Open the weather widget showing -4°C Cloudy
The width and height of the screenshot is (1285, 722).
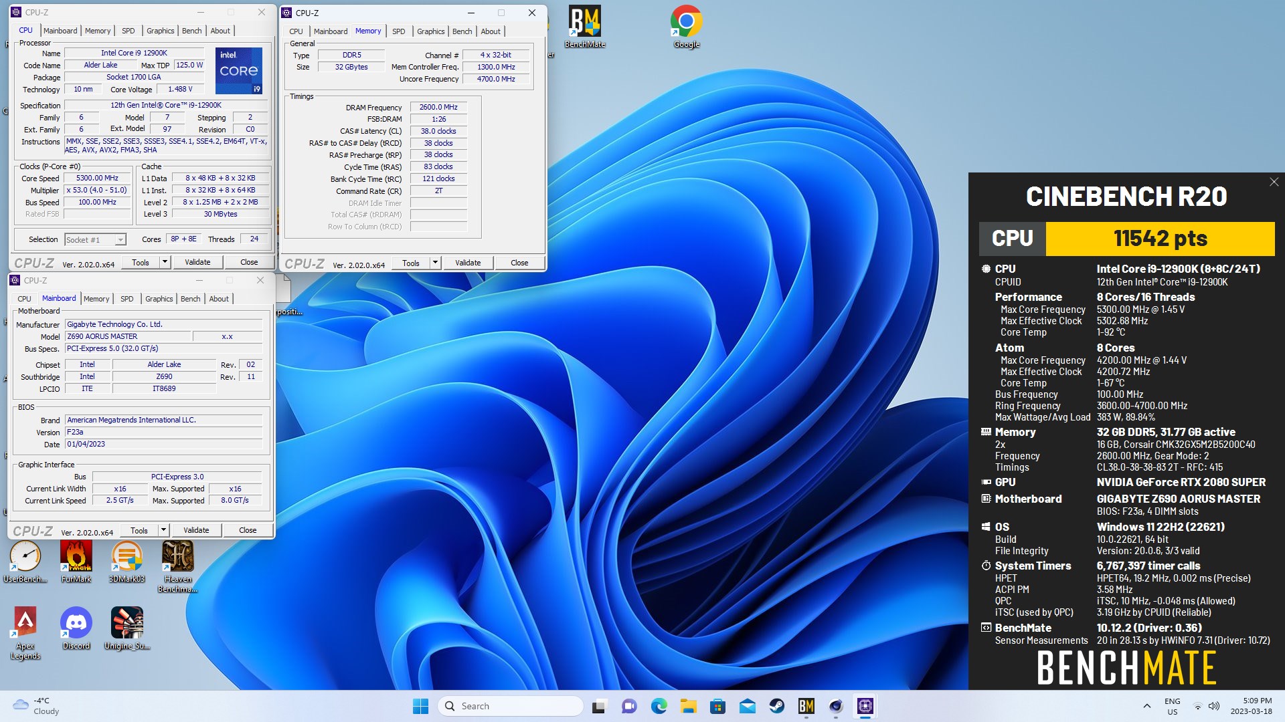(37, 706)
